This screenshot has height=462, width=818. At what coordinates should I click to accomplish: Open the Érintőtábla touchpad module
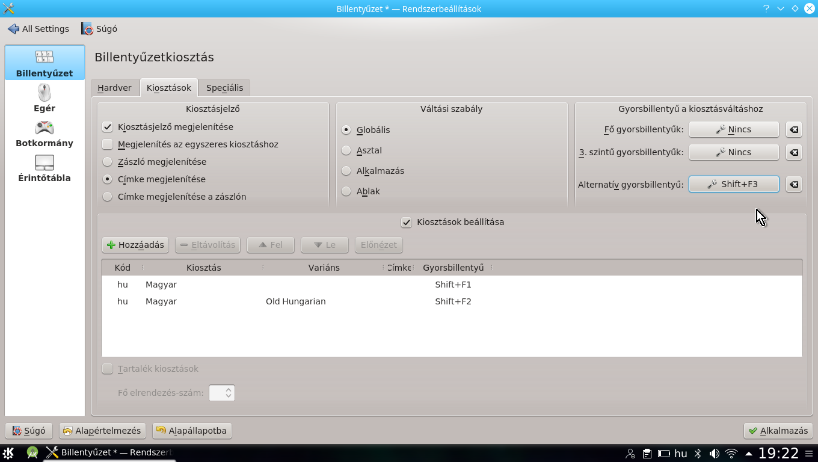pos(45,168)
